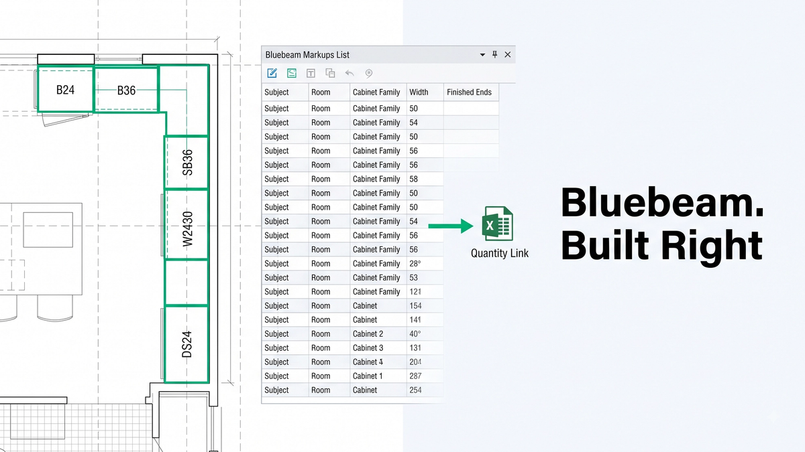Click the Cabinet 3 cell
The width and height of the screenshot is (805, 452).
point(378,348)
